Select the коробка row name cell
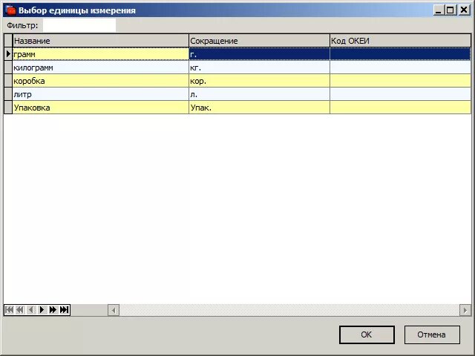The image size is (475, 356). pos(101,81)
